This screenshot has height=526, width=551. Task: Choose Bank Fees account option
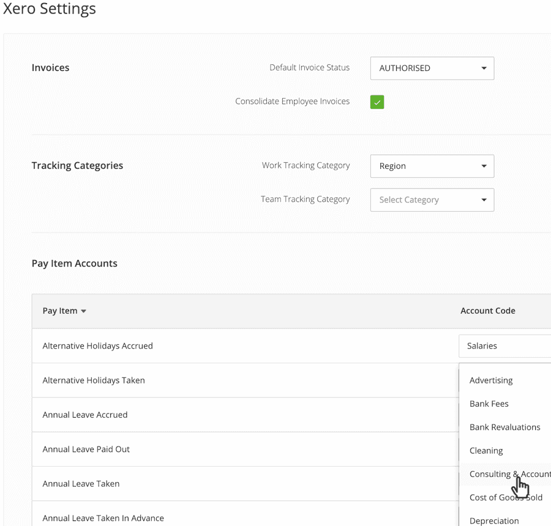pos(489,404)
